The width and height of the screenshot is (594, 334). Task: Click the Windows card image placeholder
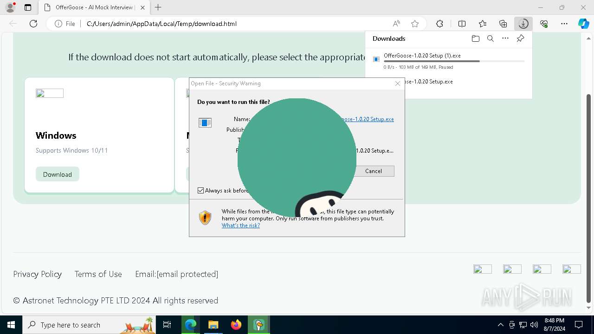[50, 93]
